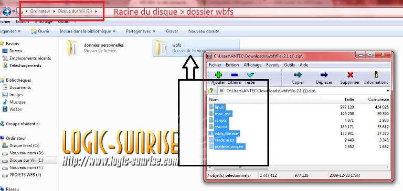Click the Tester check icon
403x191 pixels.
250,75
